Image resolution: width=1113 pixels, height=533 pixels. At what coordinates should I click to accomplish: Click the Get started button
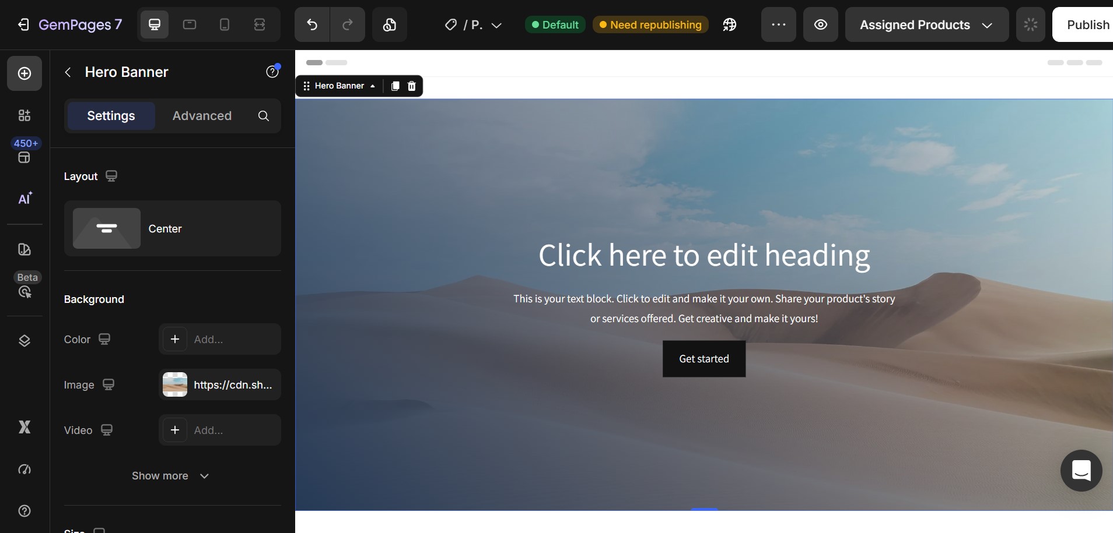click(704, 359)
